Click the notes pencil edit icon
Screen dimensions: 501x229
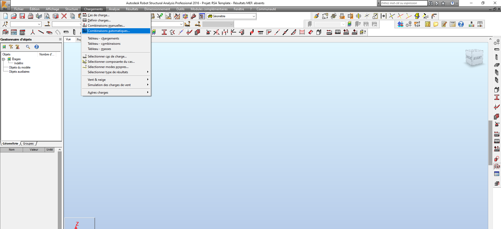[x=444, y=24]
